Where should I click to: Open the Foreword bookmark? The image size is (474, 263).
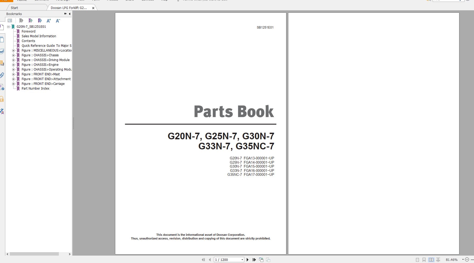tap(29, 31)
